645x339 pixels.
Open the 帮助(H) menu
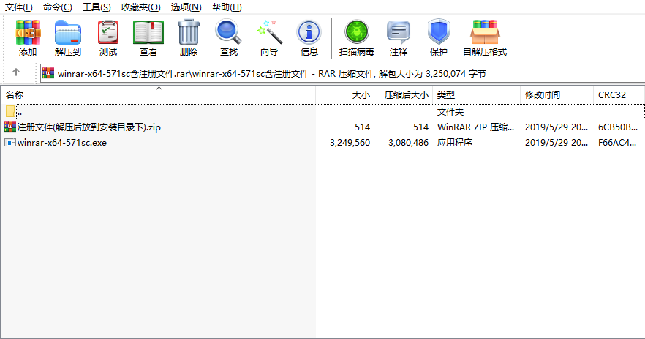(227, 7)
